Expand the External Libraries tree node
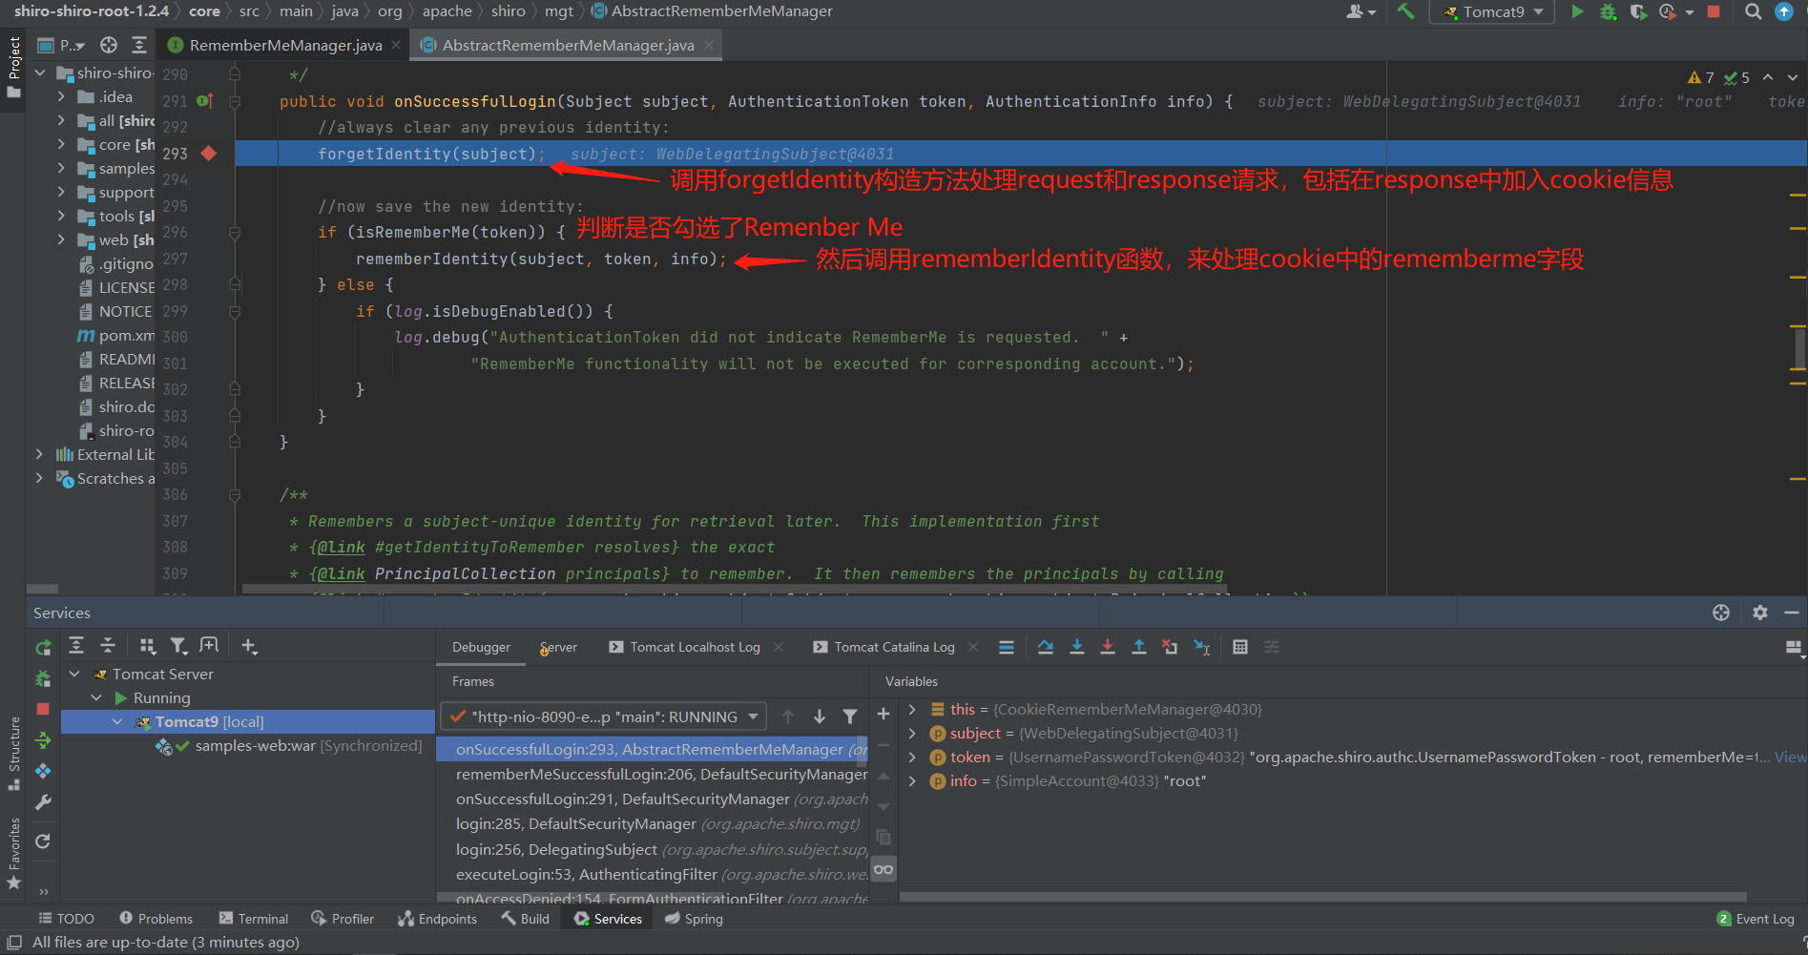1808x955 pixels. [39, 454]
